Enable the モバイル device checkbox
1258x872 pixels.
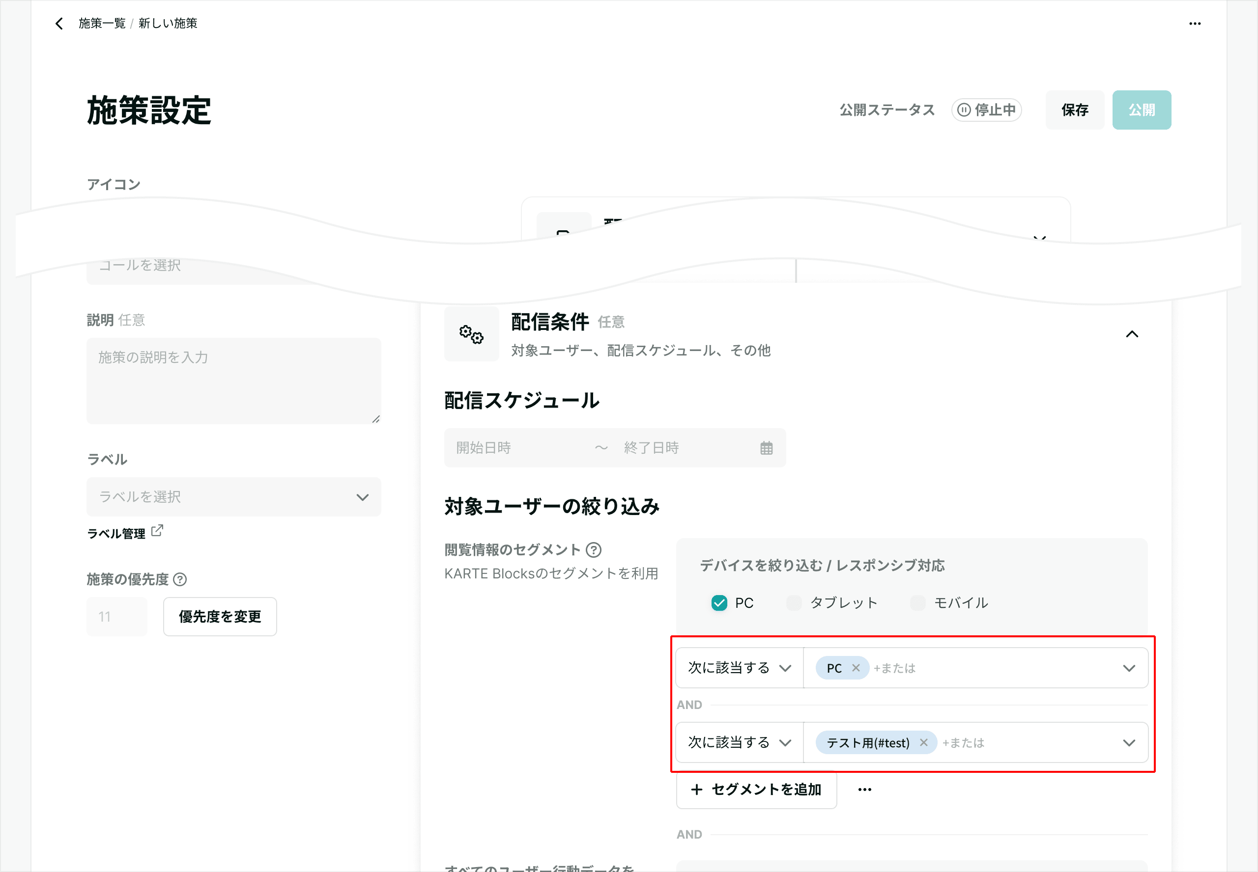pos(917,602)
